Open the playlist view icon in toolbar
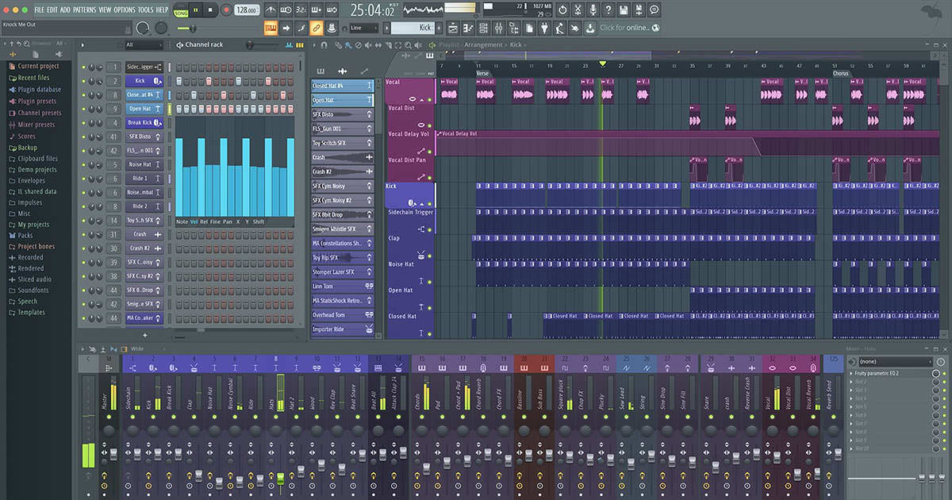Screen dimensions: 952x500 click(x=452, y=28)
